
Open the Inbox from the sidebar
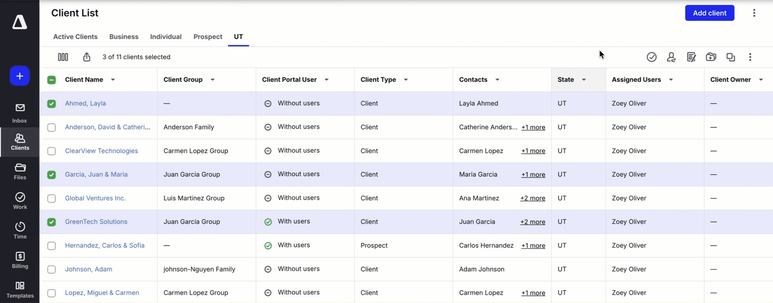click(20, 113)
